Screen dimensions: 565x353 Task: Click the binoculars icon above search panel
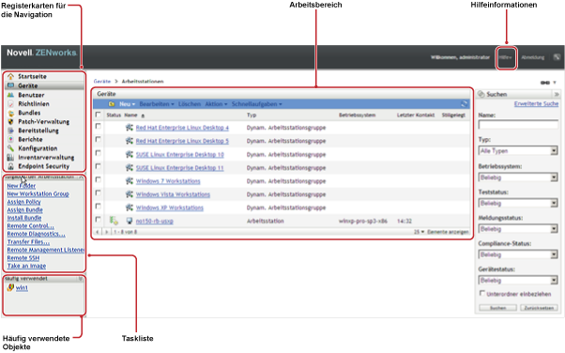pos(544,83)
